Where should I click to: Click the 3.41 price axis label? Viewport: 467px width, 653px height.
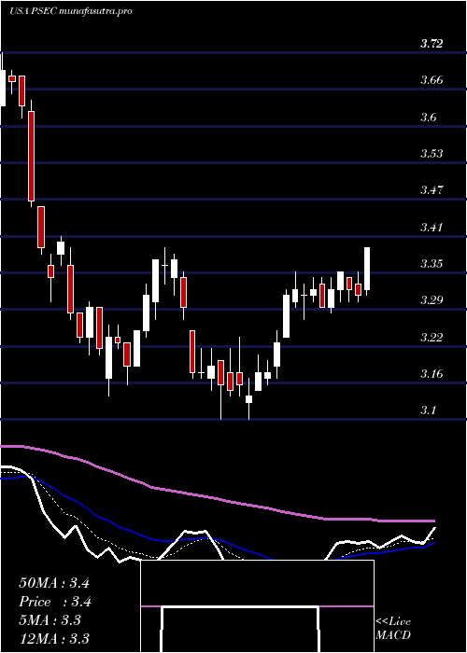tap(432, 228)
